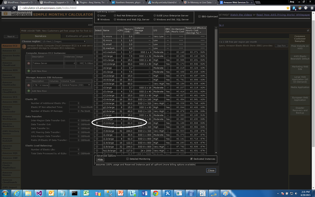The height and width of the screenshot is (197, 315).
Task: Open PowerPoint from the taskbar
Action: [121, 193]
